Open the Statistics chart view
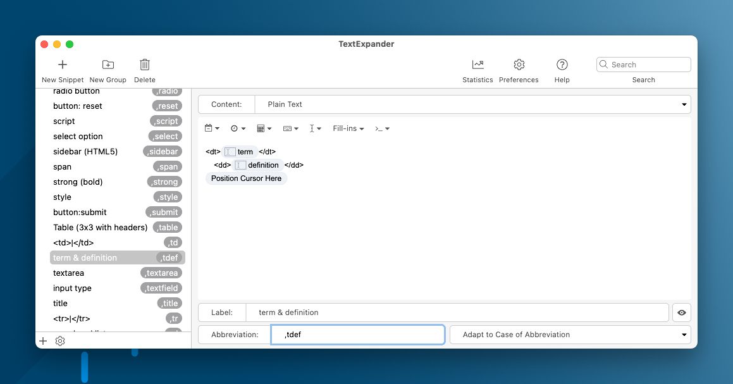 477,65
